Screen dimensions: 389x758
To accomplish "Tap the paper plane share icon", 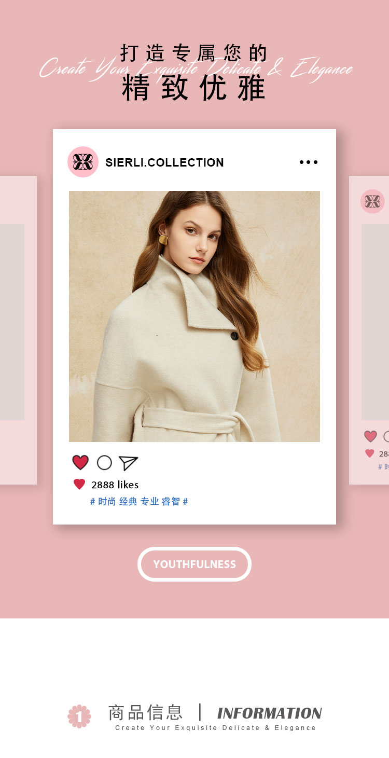I will 128,463.
